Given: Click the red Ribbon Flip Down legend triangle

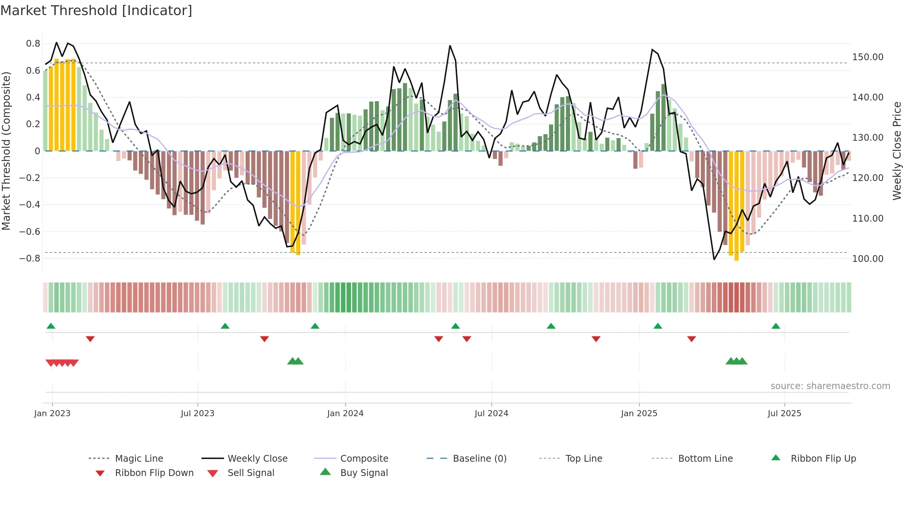Looking at the screenshot, I should (x=100, y=473).
